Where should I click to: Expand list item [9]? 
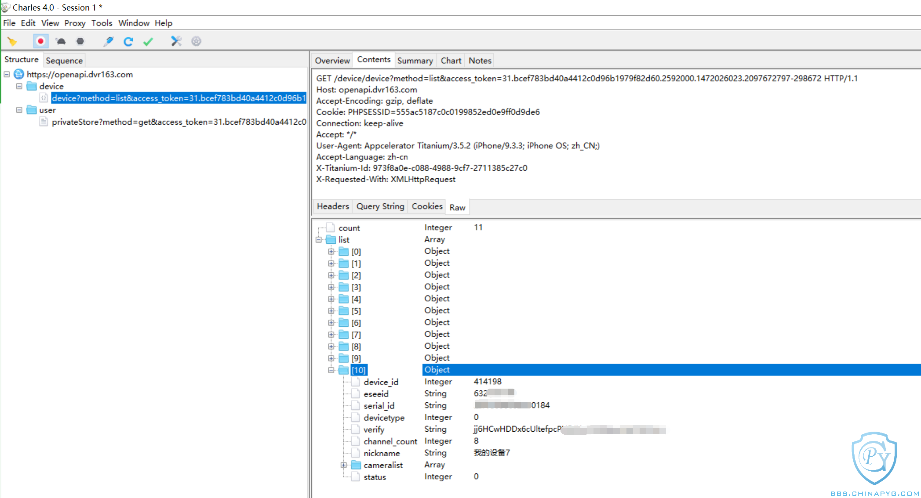coord(331,358)
